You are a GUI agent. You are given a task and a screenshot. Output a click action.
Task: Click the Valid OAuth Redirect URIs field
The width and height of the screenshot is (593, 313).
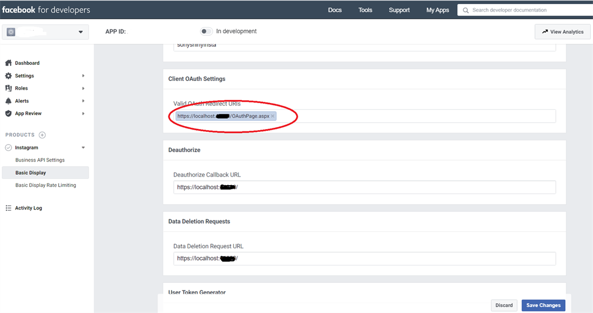click(365, 116)
